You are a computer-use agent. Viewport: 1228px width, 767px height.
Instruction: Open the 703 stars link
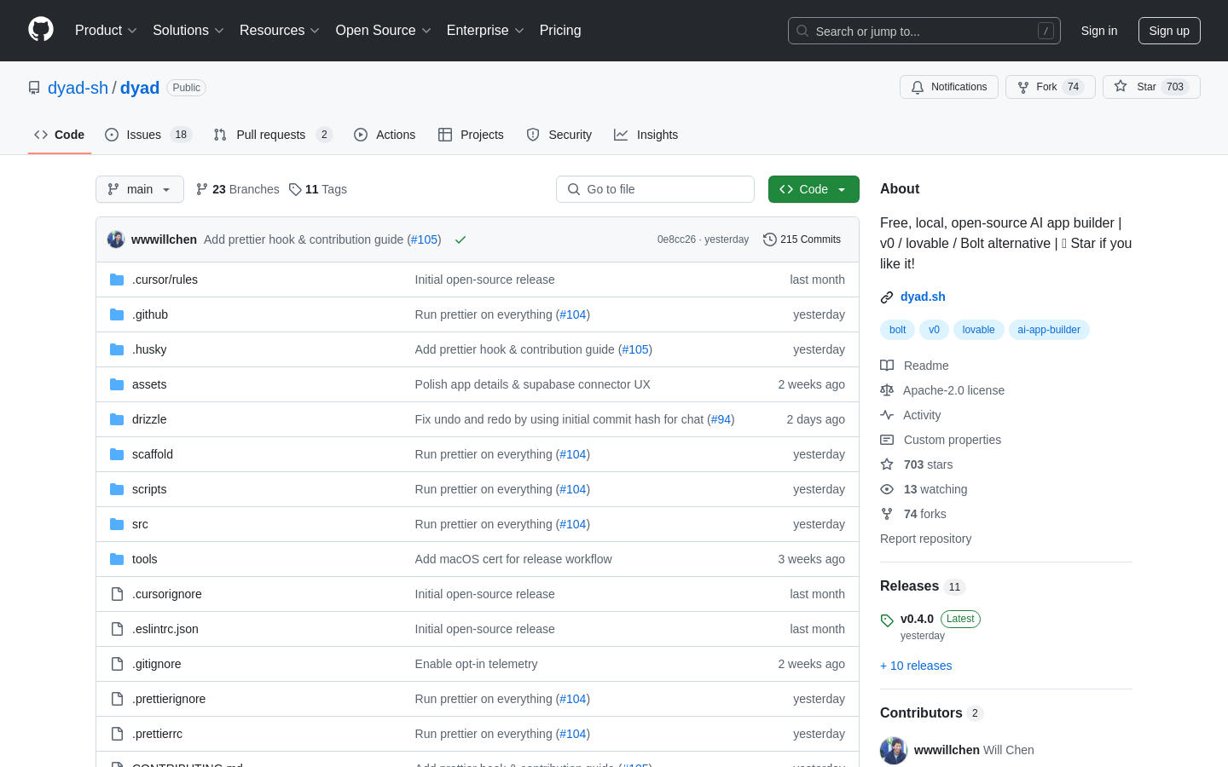928,464
